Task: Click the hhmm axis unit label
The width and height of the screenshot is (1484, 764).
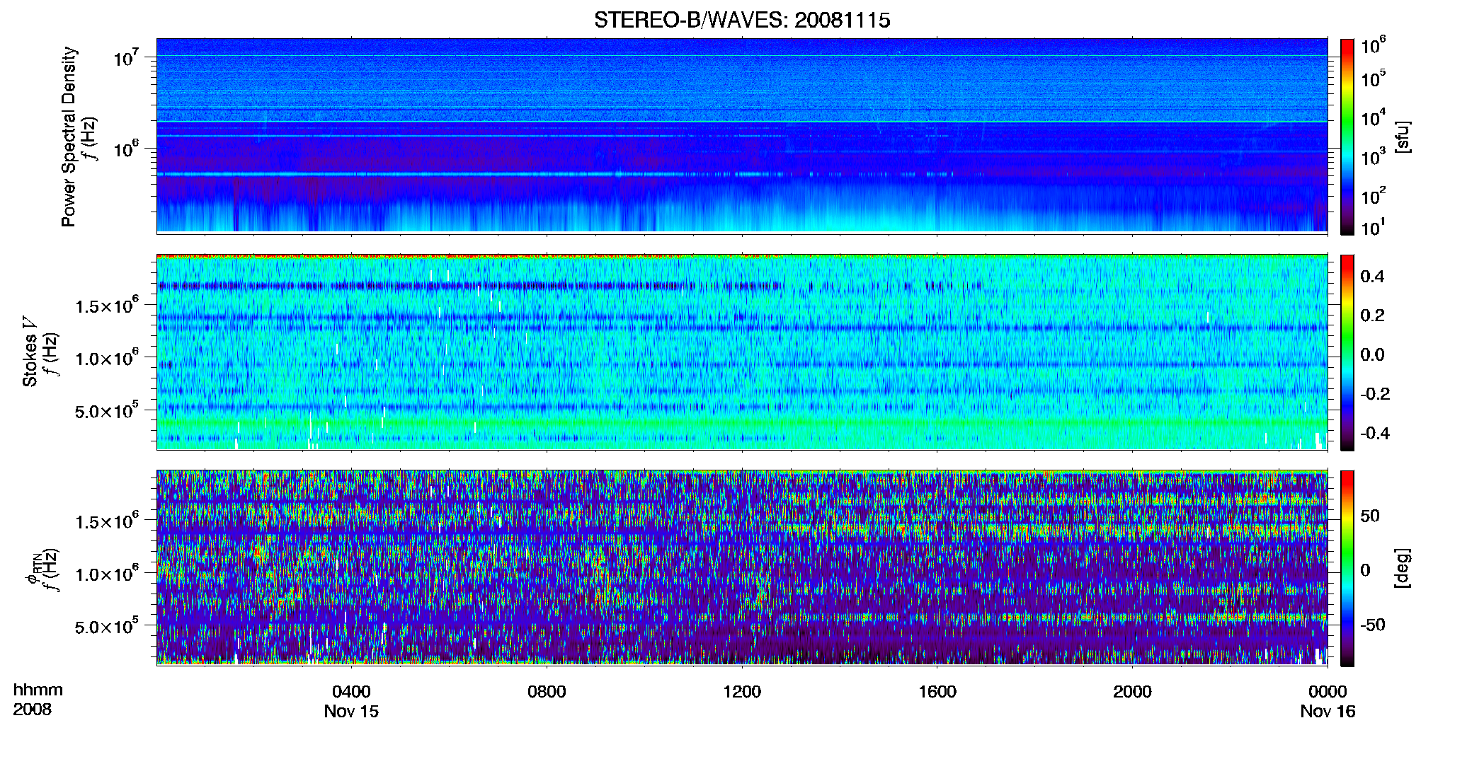Action: click(38, 690)
